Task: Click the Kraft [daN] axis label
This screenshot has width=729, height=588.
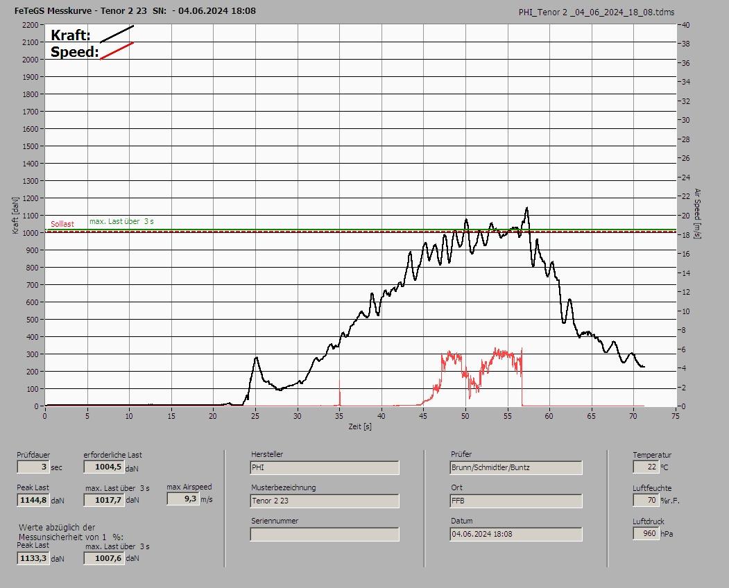Action: (16, 215)
